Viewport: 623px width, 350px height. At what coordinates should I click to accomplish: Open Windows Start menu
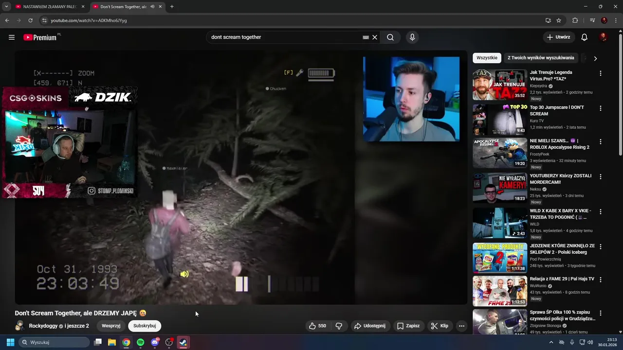[10, 342]
